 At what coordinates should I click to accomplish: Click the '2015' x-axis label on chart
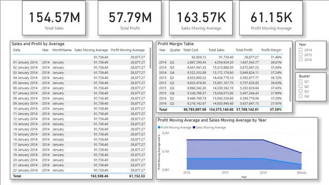pos(225,173)
